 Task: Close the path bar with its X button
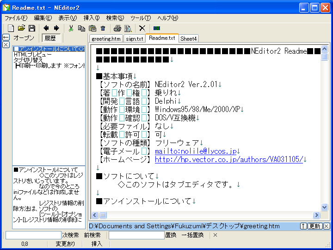tap(327, 226)
